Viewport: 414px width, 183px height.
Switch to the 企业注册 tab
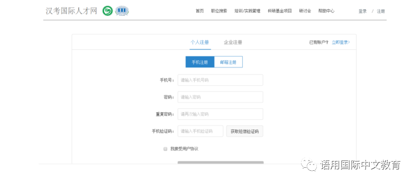point(233,42)
